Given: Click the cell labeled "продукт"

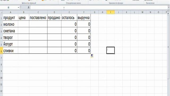Looking at the screenshot, I should pyautogui.click(x=10, y=18).
